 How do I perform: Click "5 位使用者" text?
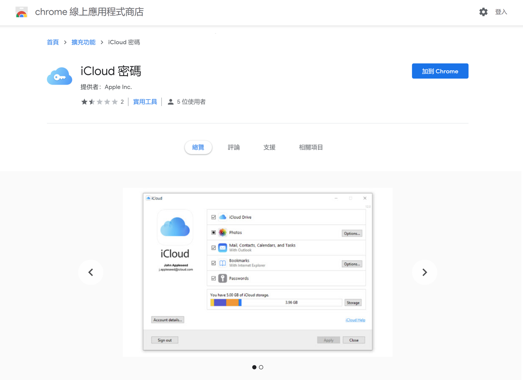point(191,102)
